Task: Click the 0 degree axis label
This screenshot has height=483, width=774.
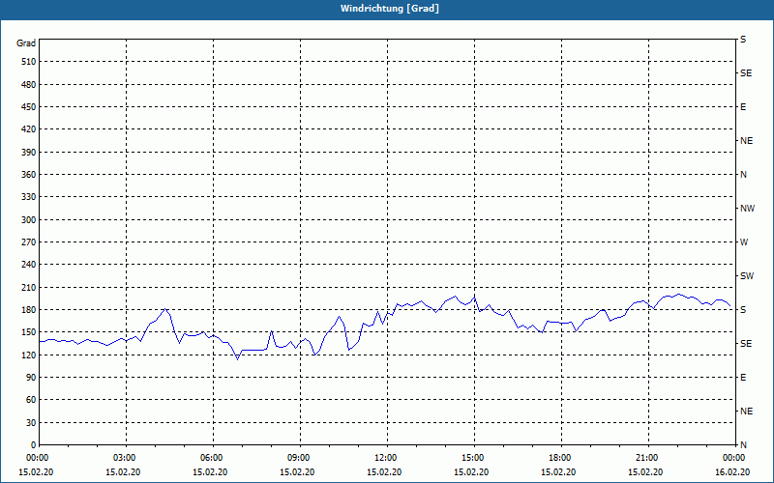Action: [34, 444]
